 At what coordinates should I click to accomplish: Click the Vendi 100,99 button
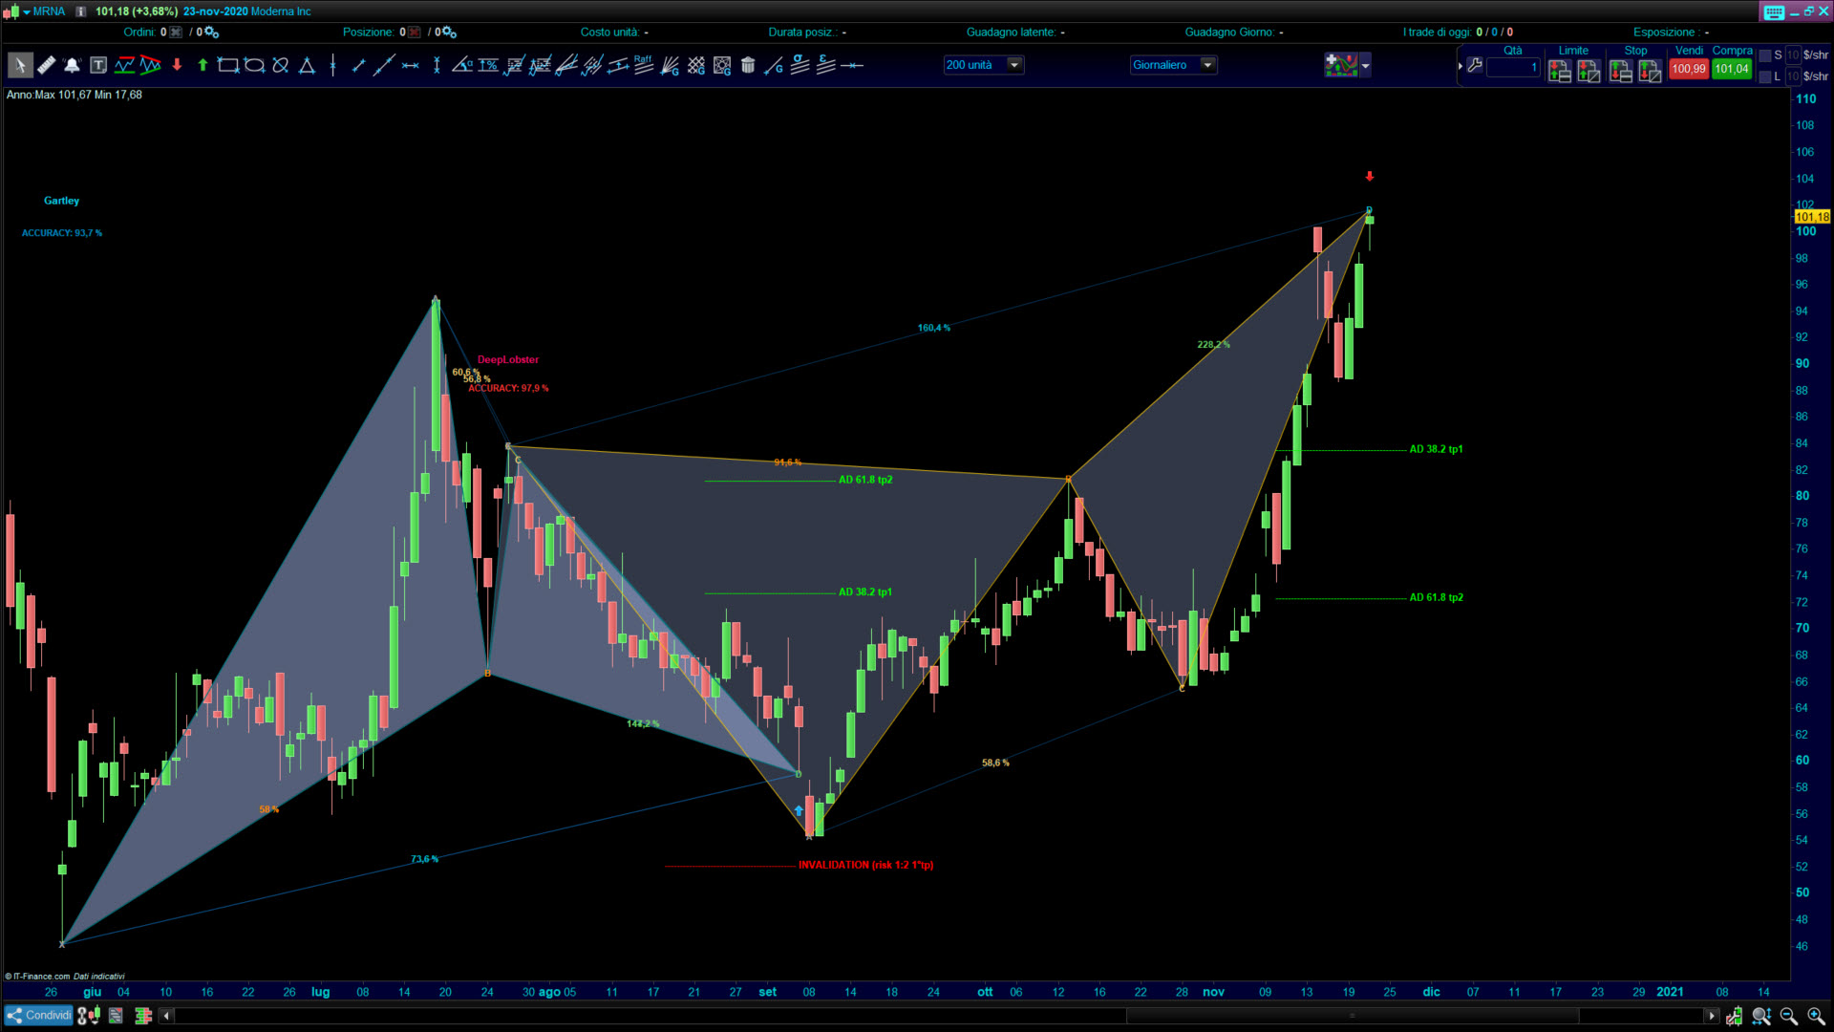[1688, 69]
